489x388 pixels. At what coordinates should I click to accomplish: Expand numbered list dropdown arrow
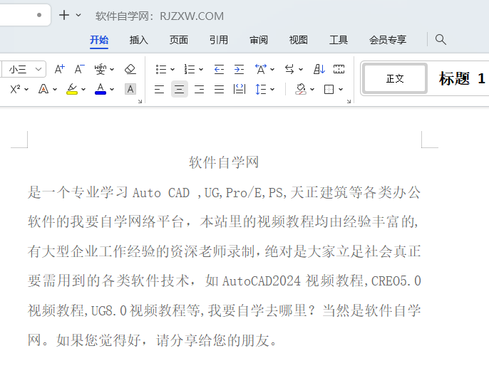(x=201, y=70)
